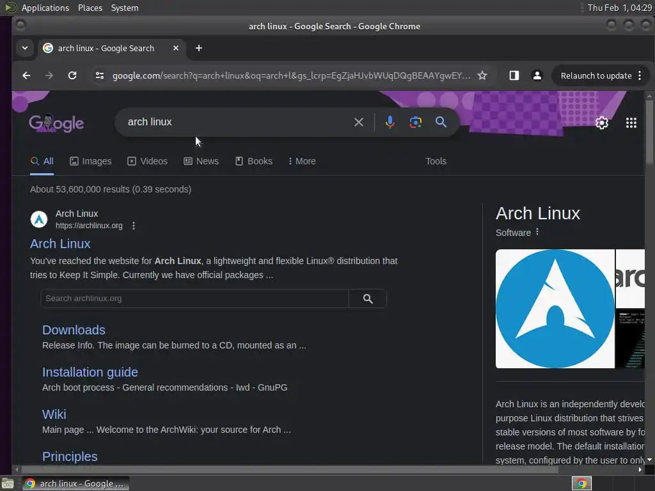Toggle the Chrome side panel
The image size is (655, 491).
[x=514, y=75]
